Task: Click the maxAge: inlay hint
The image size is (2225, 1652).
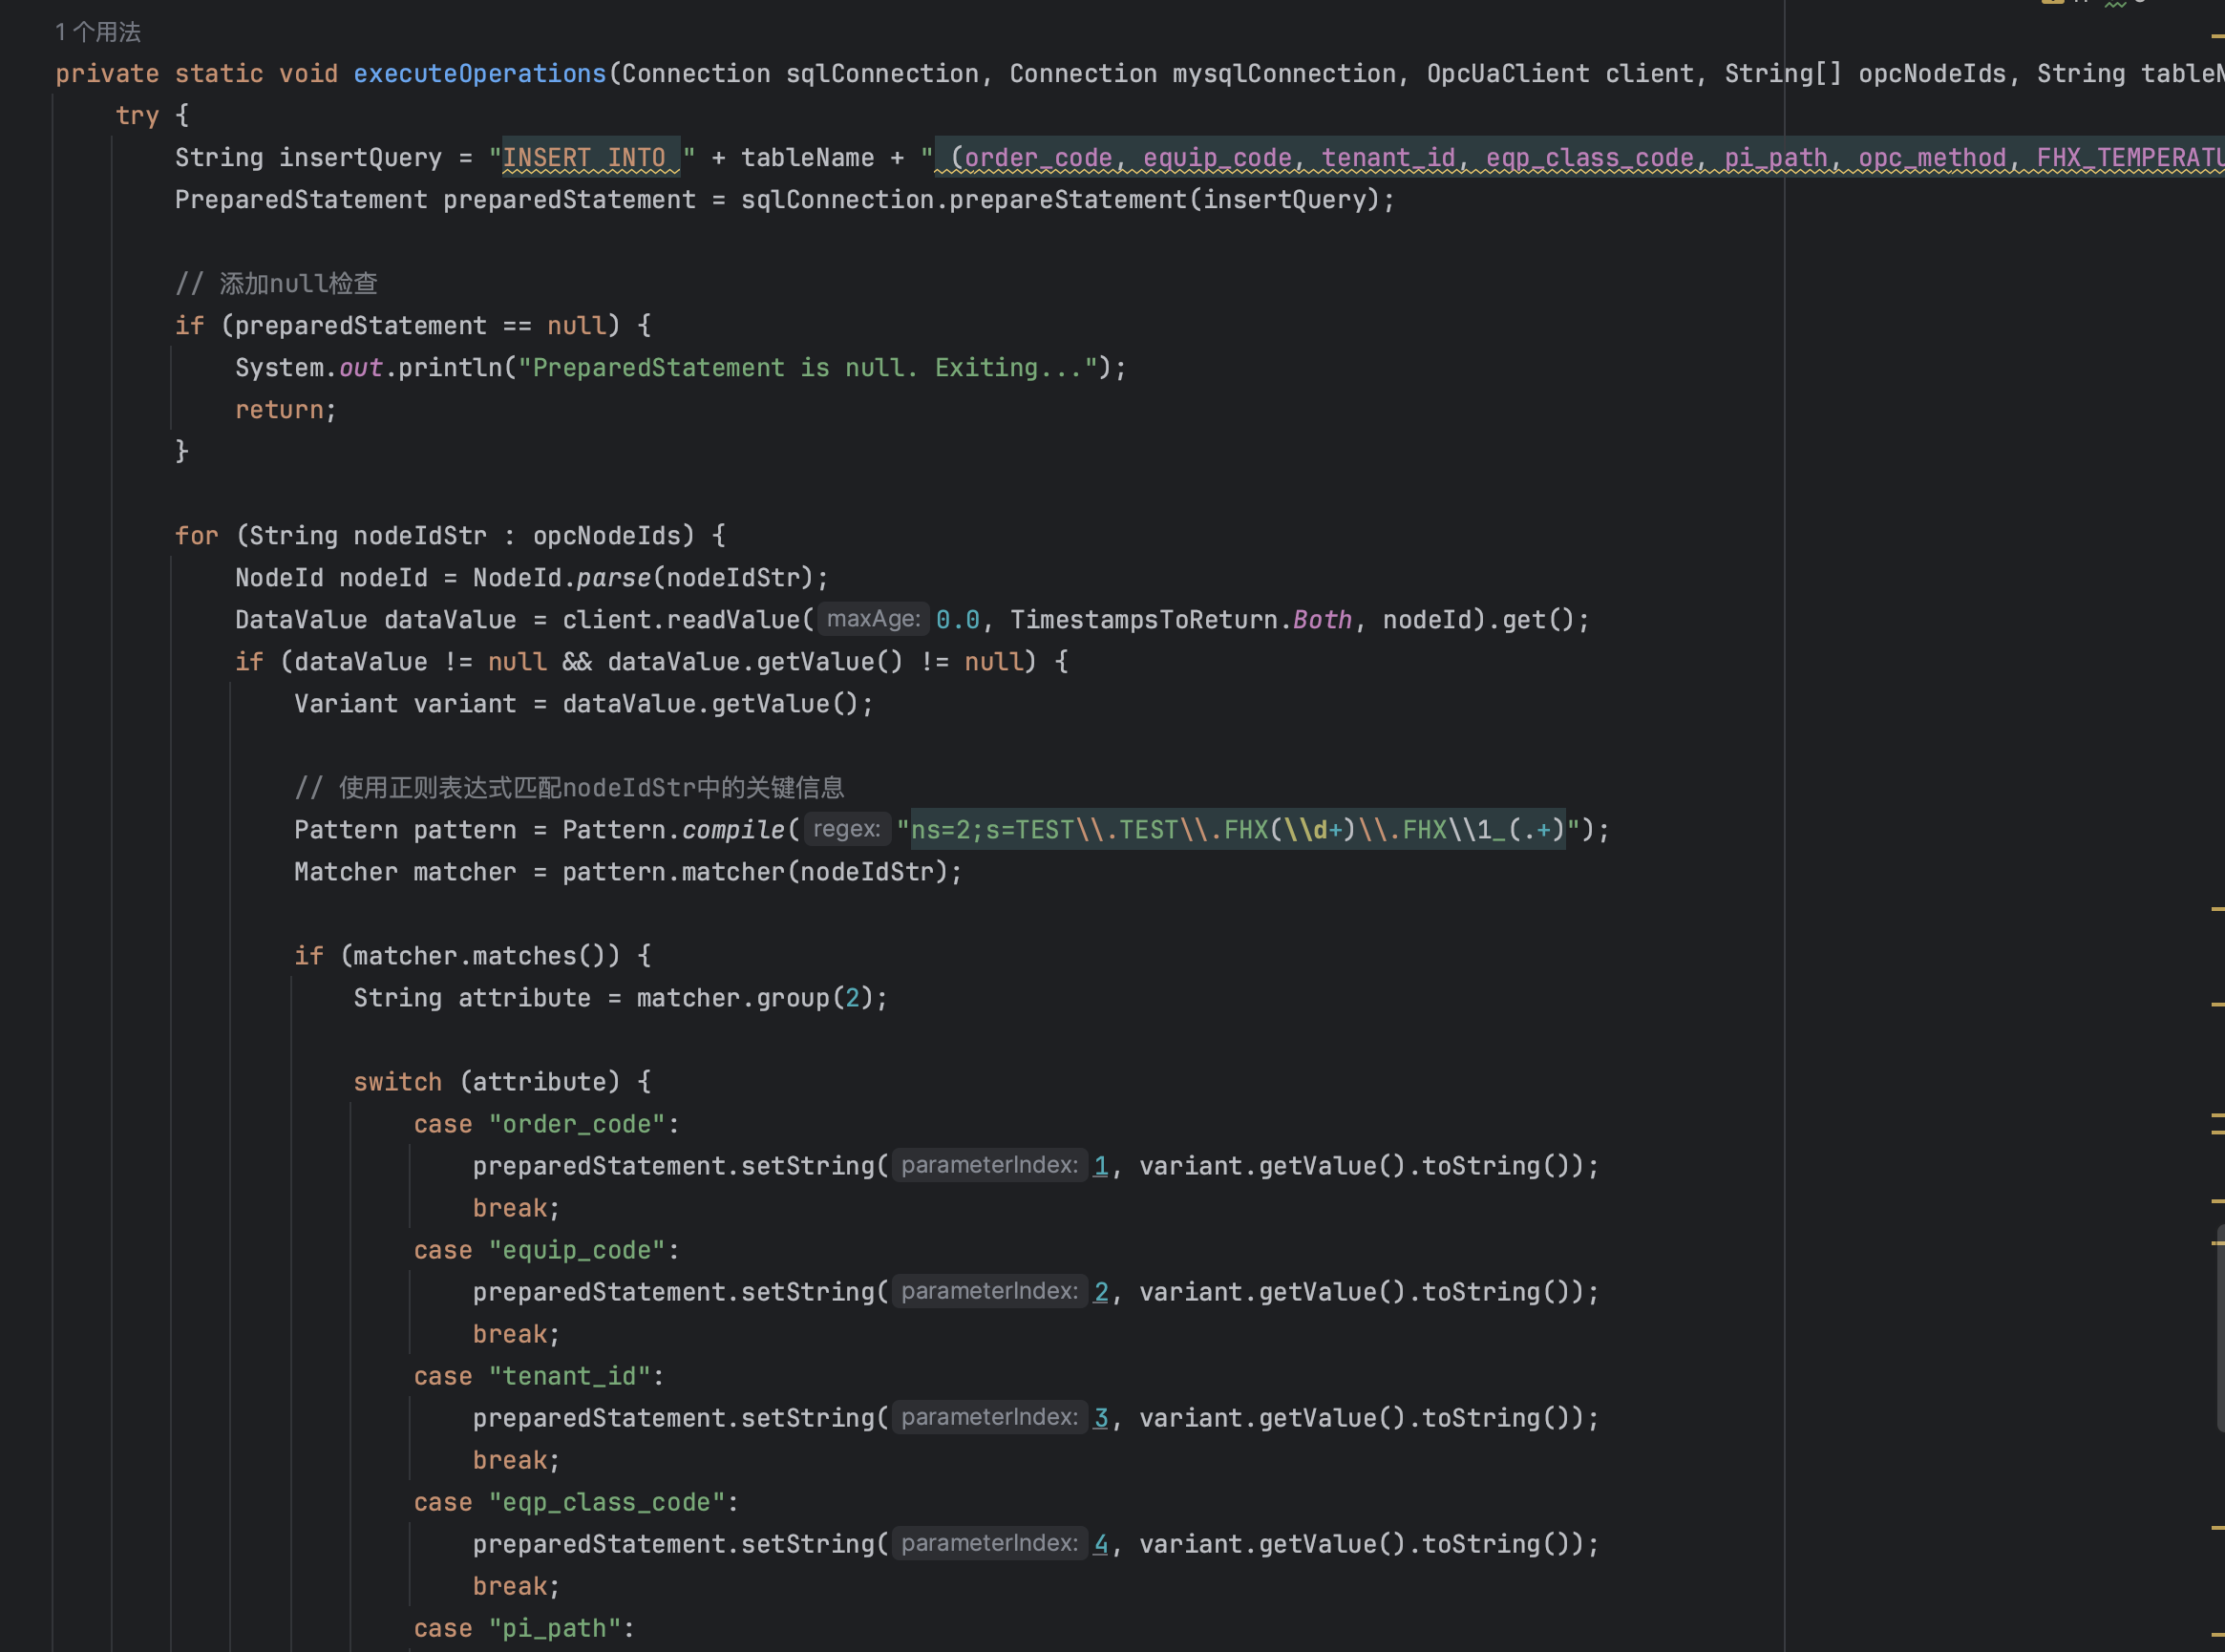Action: pyautogui.click(x=873, y=619)
